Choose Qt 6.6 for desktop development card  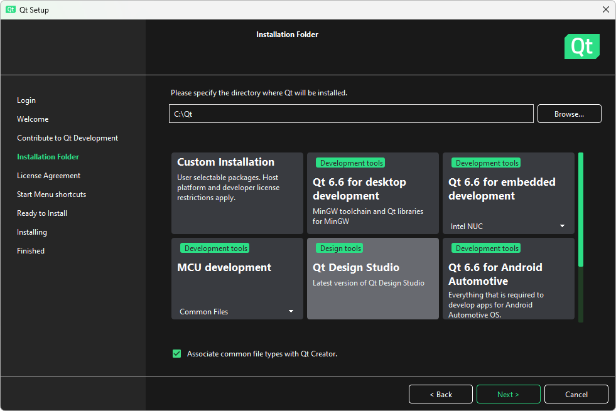coord(373,193)
